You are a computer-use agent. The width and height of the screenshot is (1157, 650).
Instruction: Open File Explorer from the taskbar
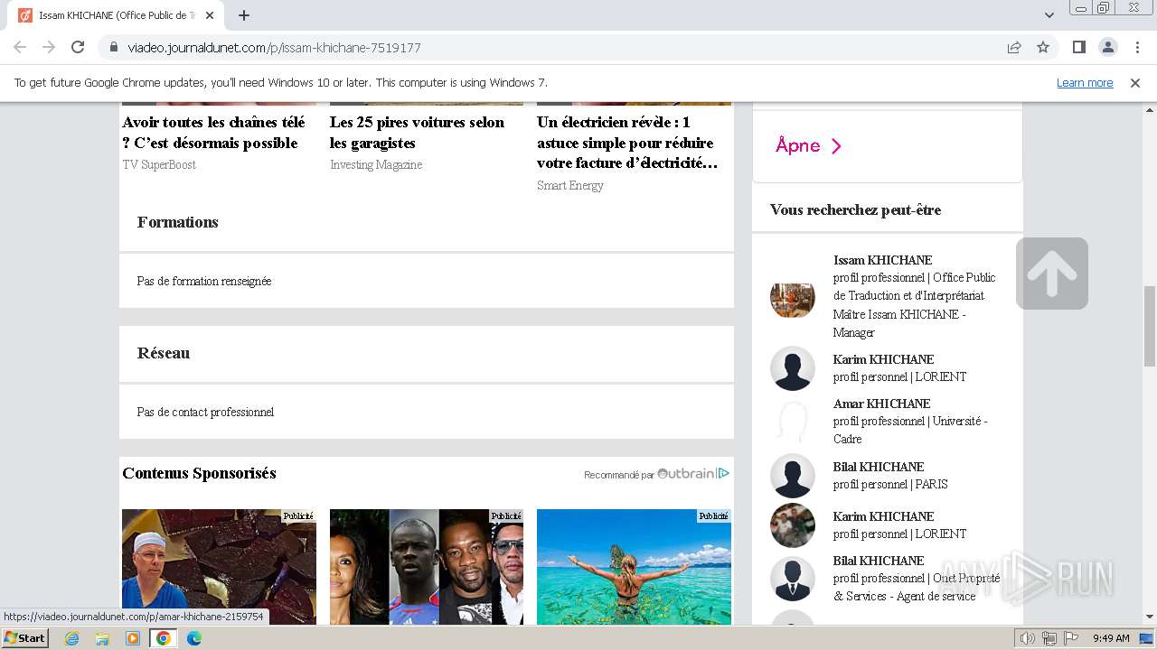[102, 638]
